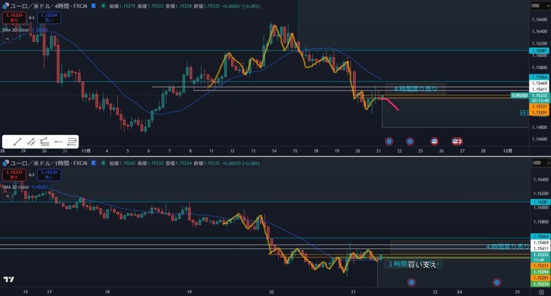Collapse the indicator legend on the 1-hour chart
Image resolution: width=551 pixels, height=296 pixels.
pos(8,195)
